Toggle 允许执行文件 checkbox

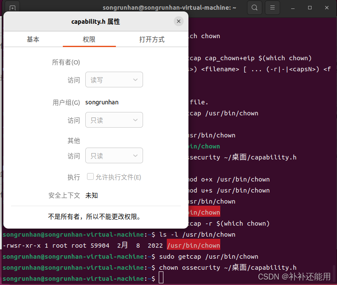[x=90, y=177]
